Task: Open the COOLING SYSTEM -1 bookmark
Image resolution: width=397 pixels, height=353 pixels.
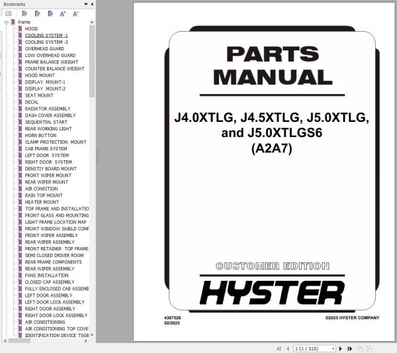Action: [x=46, y=36]
